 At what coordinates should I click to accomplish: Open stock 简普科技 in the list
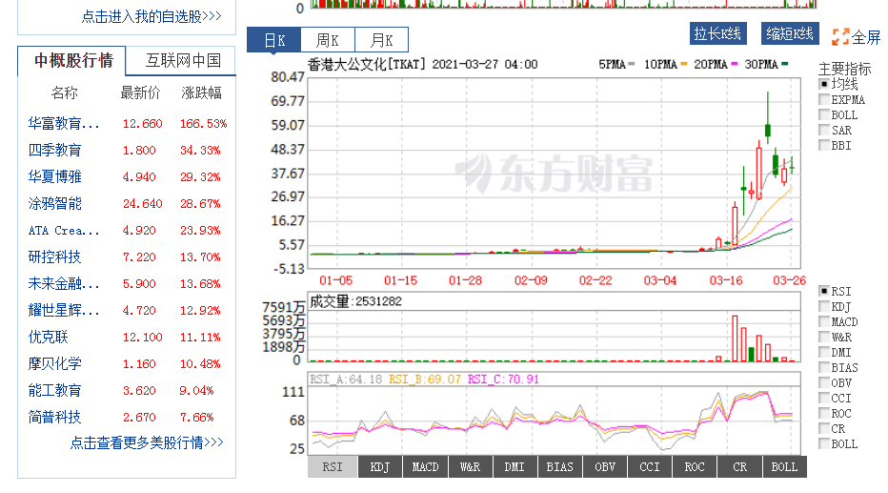(x=55, y=417)
